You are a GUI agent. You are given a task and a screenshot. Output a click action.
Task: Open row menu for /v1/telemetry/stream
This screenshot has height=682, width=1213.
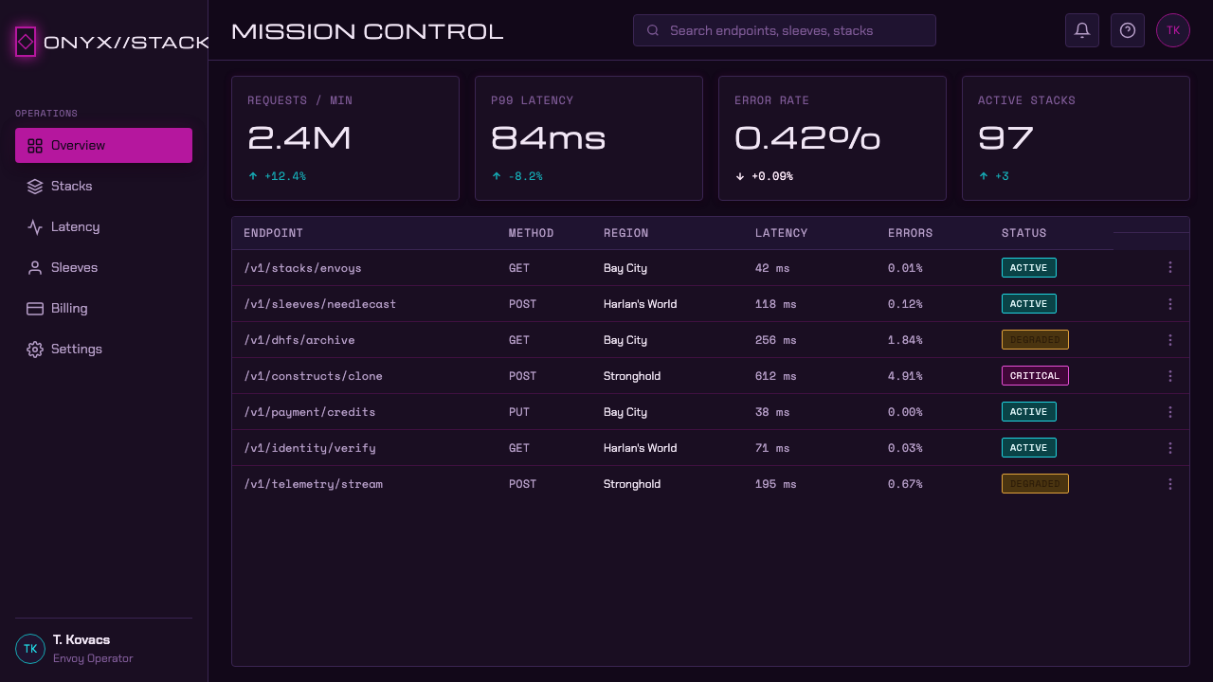click(x=1170, y=484)
